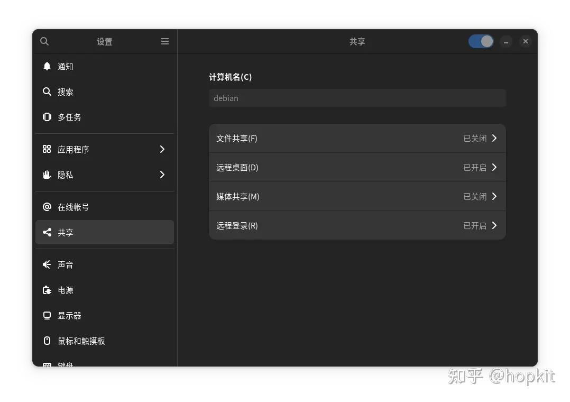
Task: Open 鼠标和触摸板 settings
Action: [x=105, y=341]
